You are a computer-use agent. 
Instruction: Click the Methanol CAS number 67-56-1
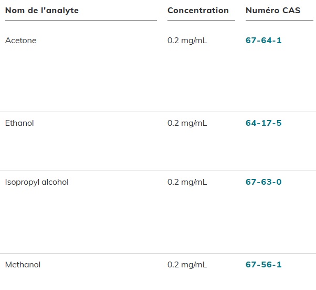point(264,265)
